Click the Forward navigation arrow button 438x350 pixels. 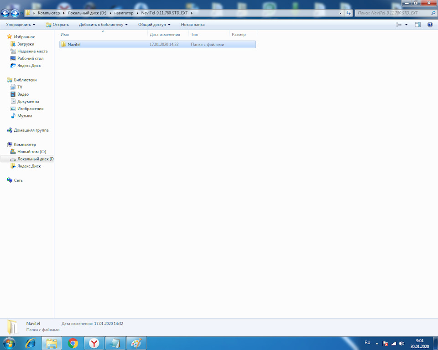(x=15, y=13)
